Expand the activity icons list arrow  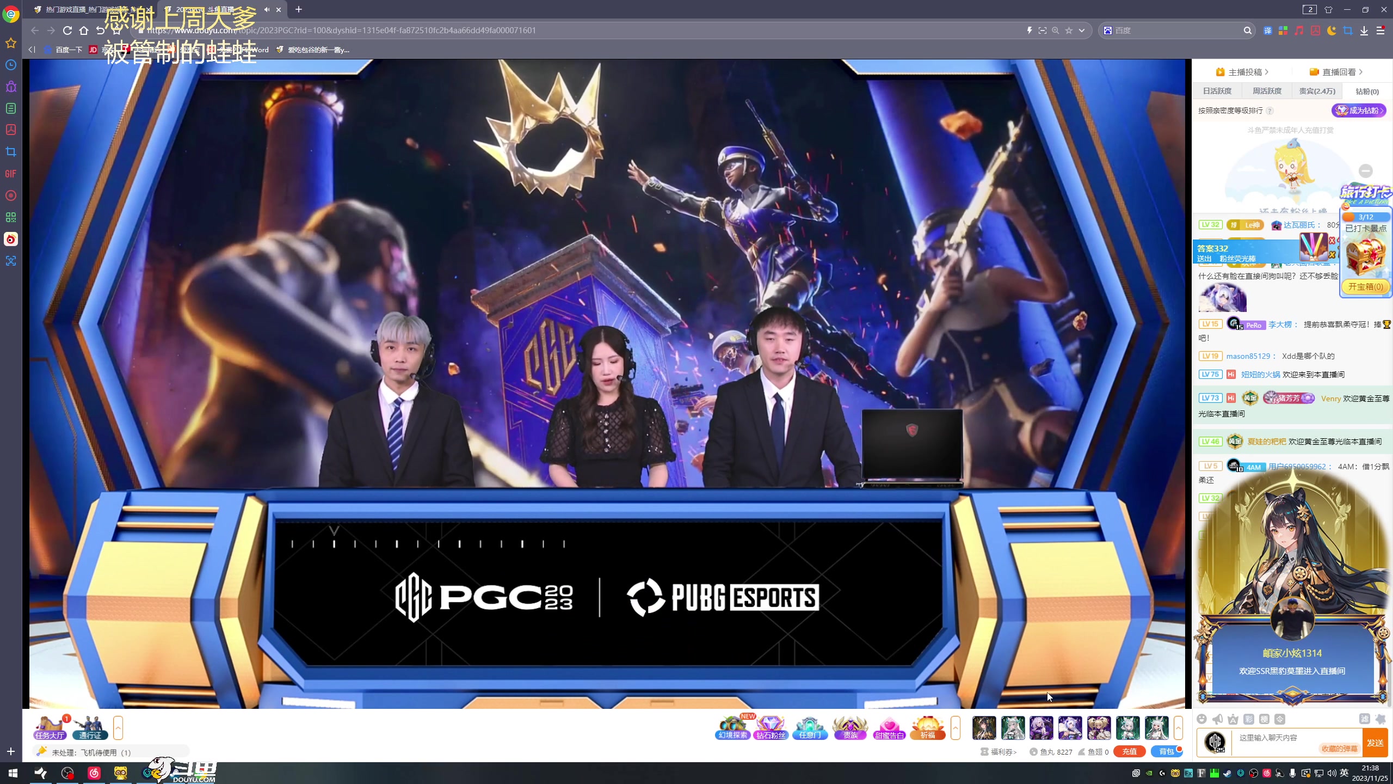pos(956,728)
